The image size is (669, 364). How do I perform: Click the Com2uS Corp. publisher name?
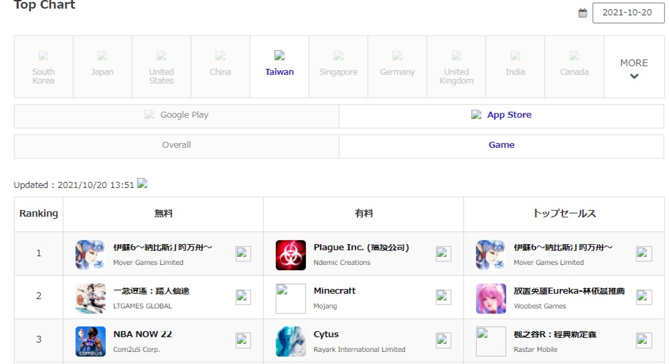[137, 349]
